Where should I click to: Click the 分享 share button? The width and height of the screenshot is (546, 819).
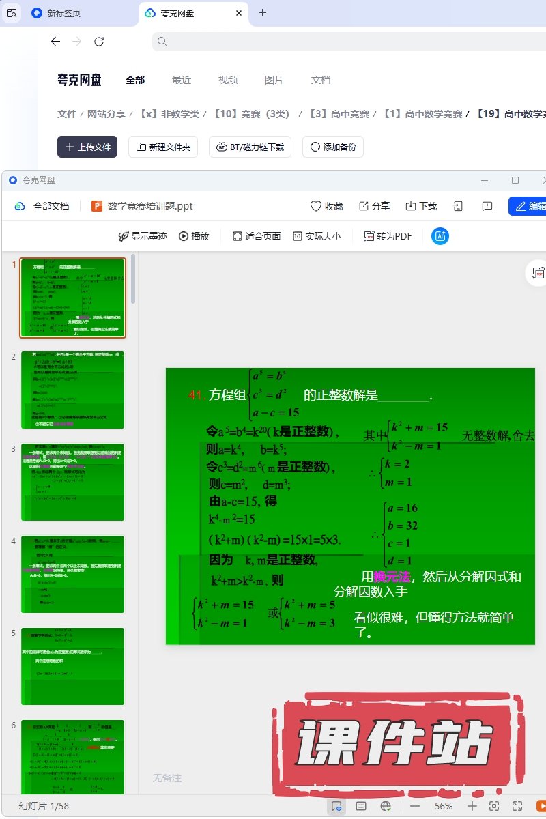[x=374, y=206]
